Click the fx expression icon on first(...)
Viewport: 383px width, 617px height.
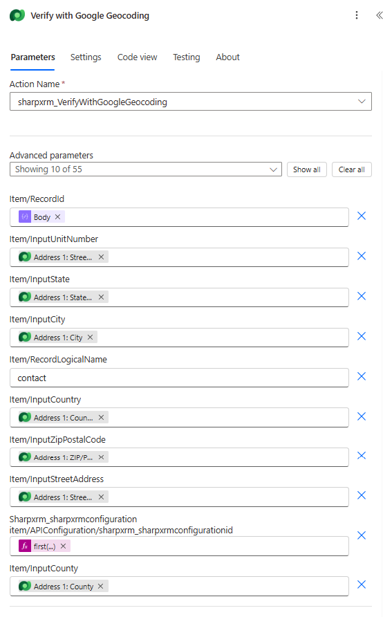(x=25, y=546)
